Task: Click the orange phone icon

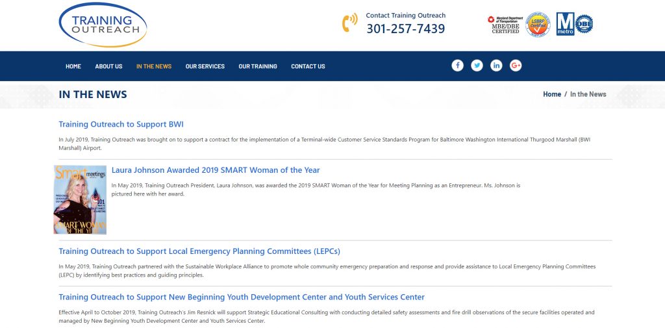Action: [349, 23]
